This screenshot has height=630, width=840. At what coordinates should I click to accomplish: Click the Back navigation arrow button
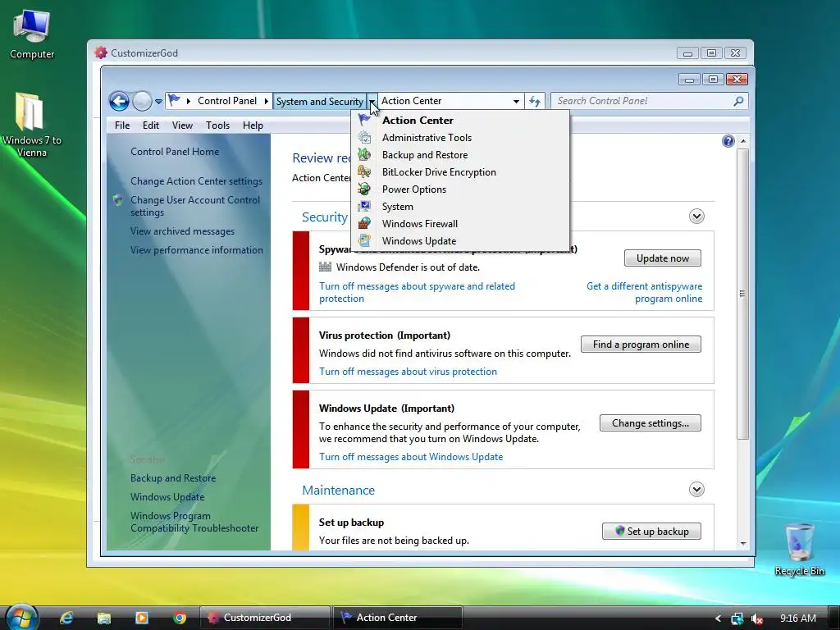click(119, 101)
